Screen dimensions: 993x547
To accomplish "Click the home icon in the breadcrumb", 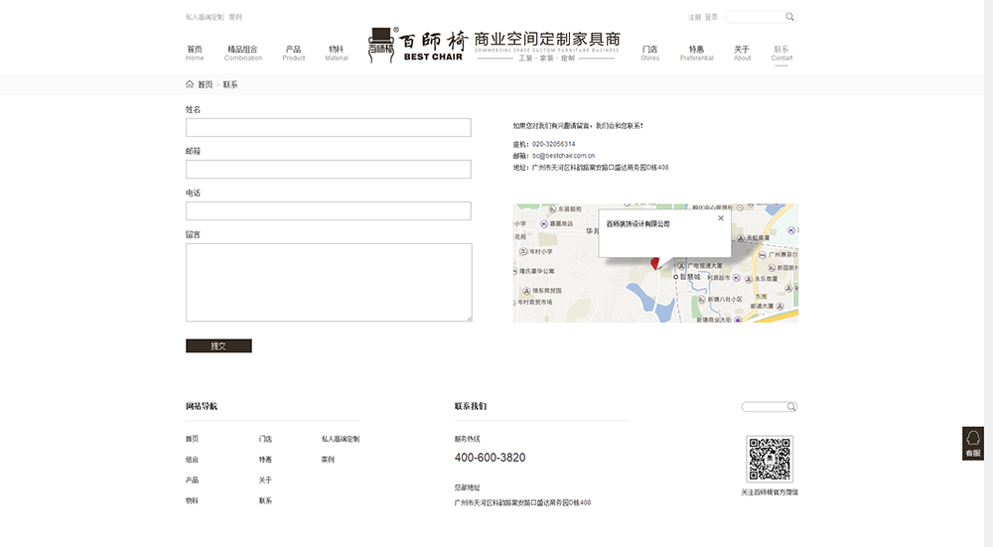I will (190, 84).
